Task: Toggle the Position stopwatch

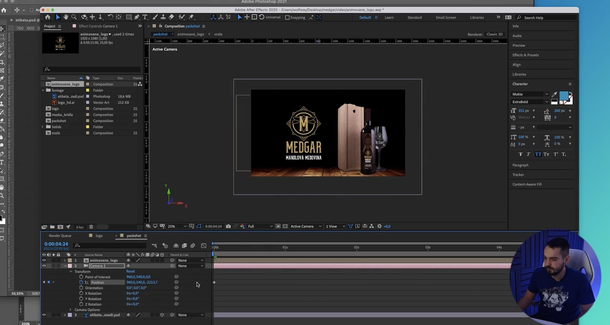Action: click(81, 282)
